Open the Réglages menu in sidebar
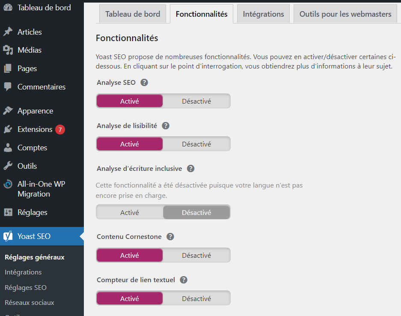 pos(32,212)
